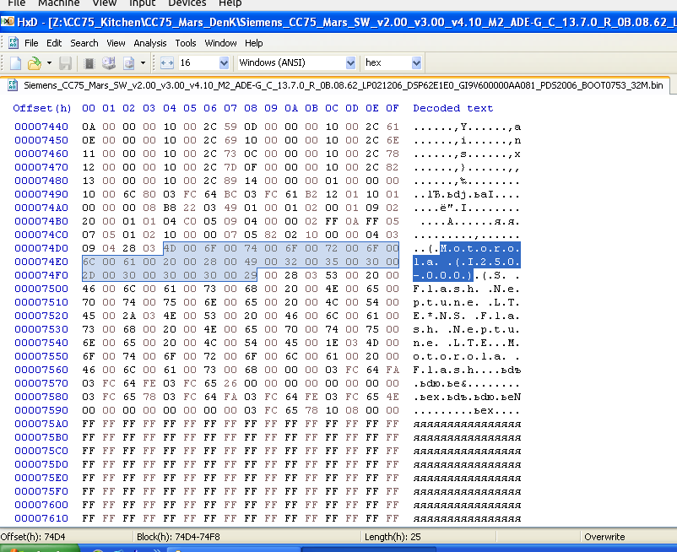The width and height of the screenshot is (677, 552).
Task: Click the Open file folder icon
Action: tap(34, 63)
